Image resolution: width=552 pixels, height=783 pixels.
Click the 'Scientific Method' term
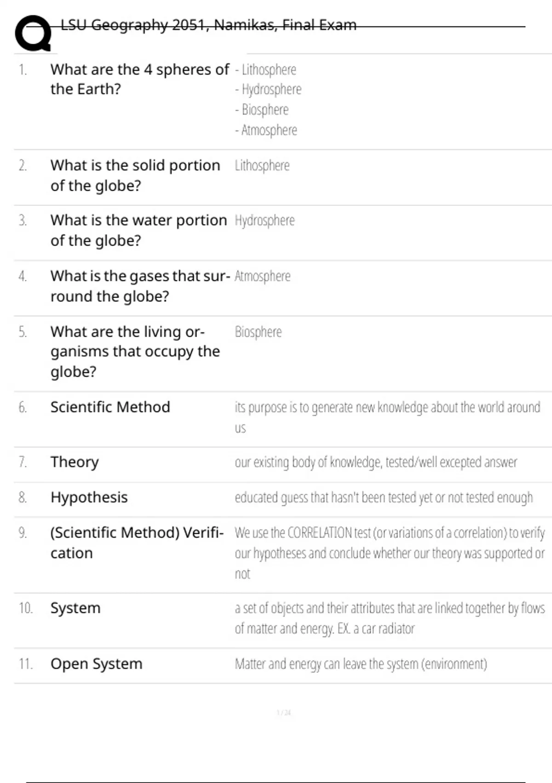[x=110, y=407]
